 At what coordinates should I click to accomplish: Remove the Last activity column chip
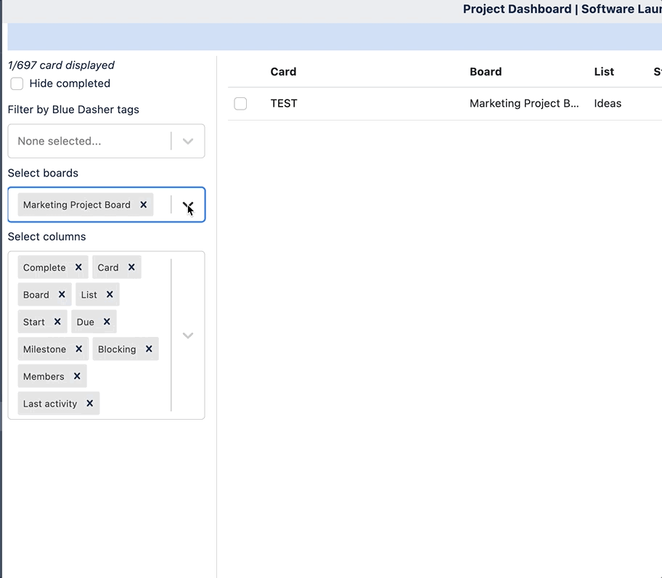click(89, 403)
